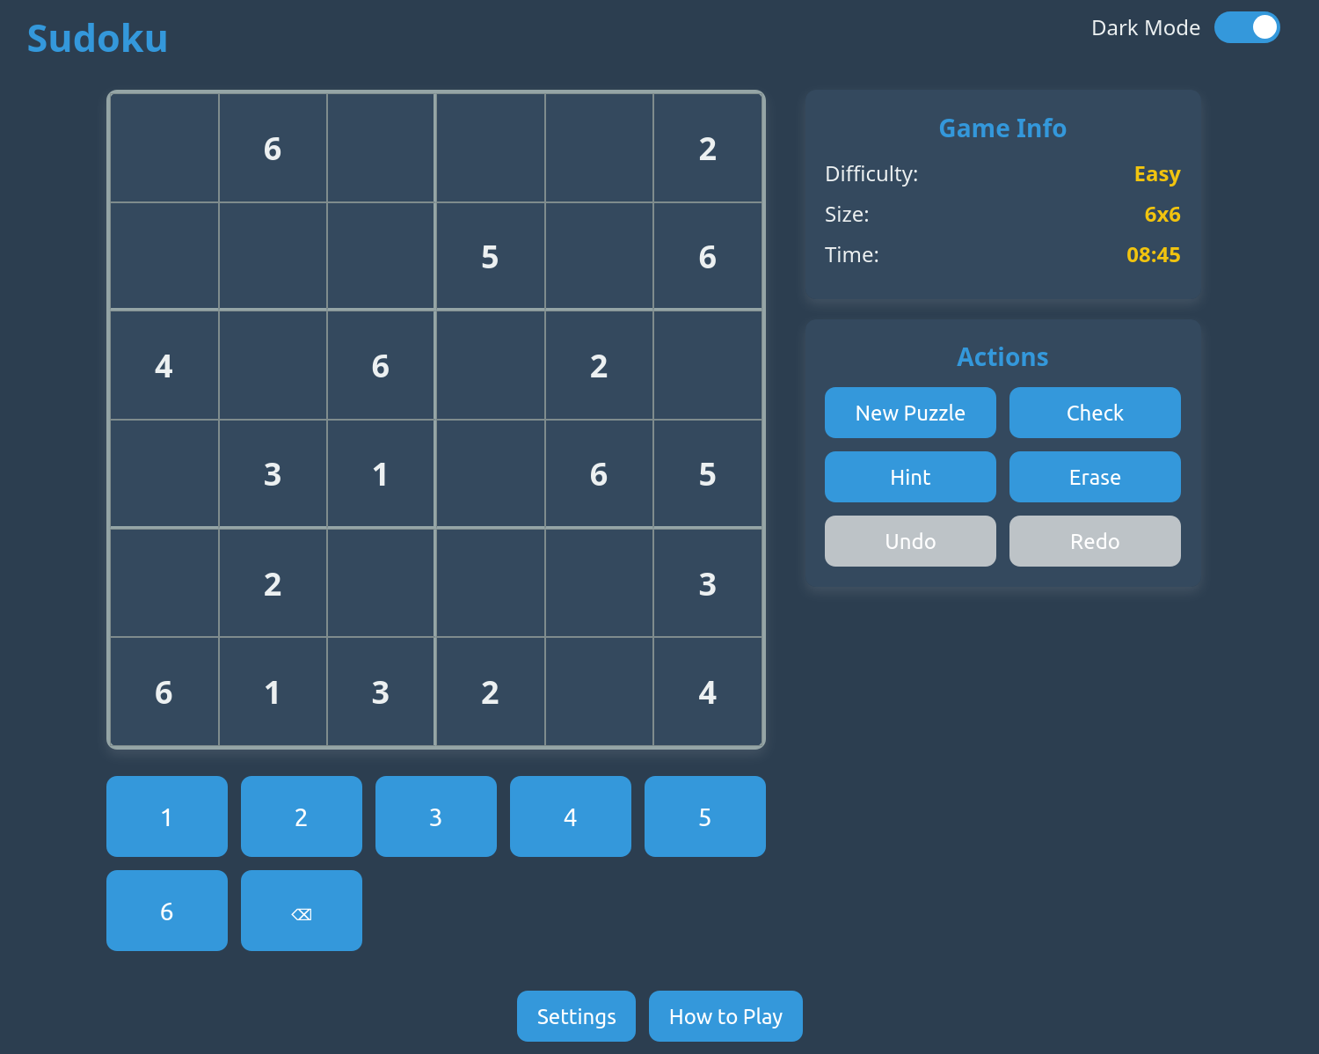This screenshot has height=1054, width=1319.
Task: Check the current solution
Action: 1095,412
